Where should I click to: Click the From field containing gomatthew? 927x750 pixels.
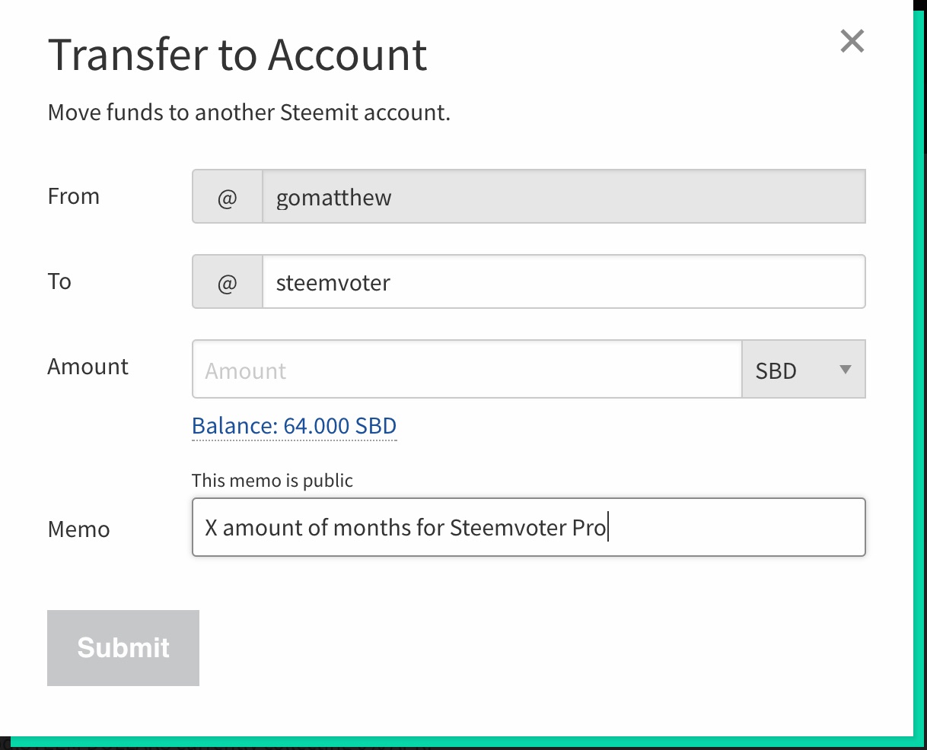click(563, 197)
